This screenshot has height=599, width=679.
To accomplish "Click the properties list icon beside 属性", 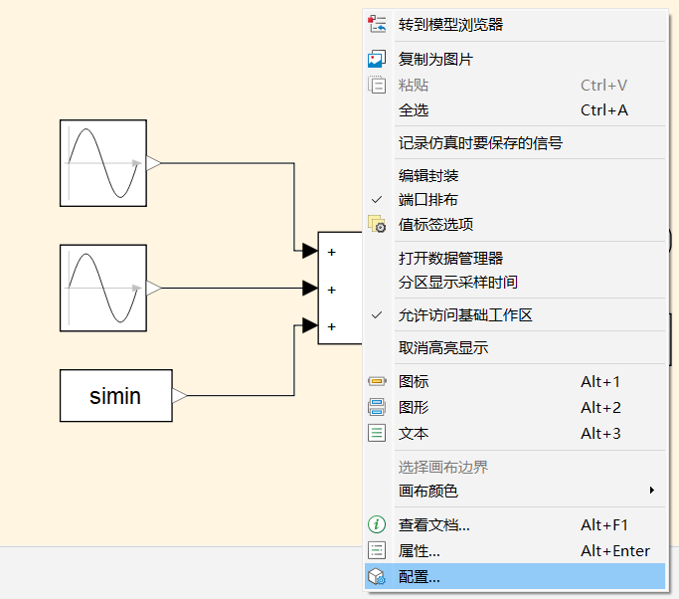I will coord(377,550).
